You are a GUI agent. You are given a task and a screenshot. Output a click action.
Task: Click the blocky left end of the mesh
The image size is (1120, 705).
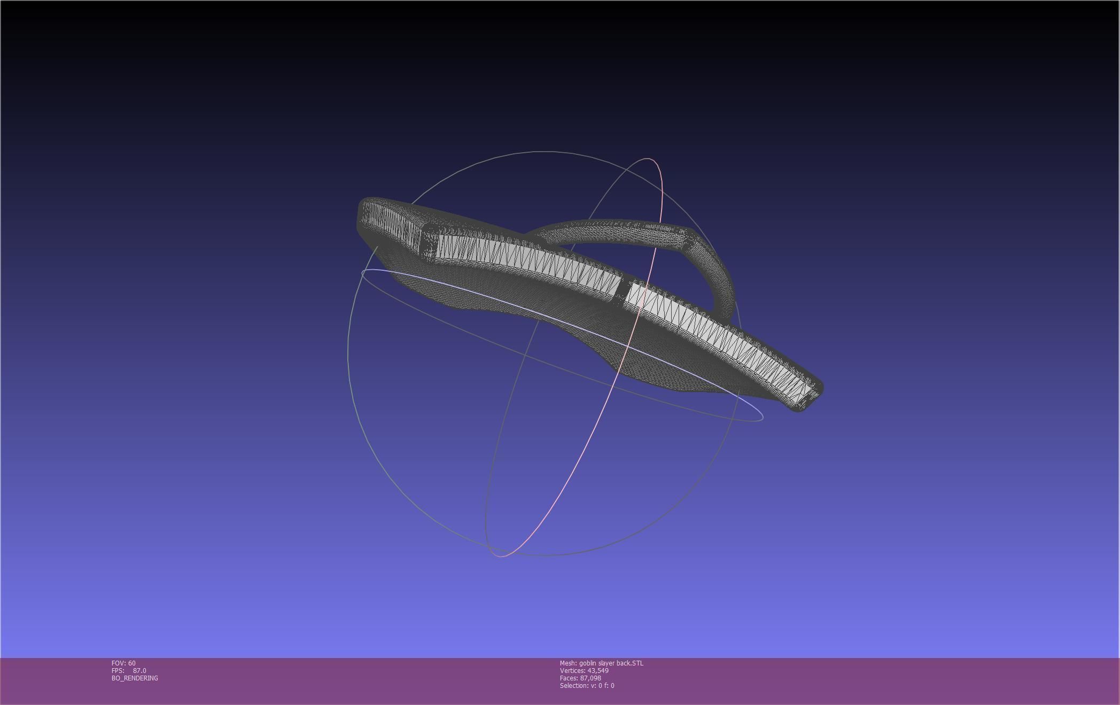390,224
